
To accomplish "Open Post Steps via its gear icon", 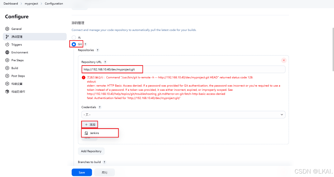I will click(x=7, y=76).
